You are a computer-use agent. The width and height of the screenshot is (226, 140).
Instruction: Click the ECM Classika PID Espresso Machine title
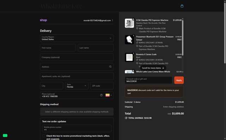(x=152, y=20)
